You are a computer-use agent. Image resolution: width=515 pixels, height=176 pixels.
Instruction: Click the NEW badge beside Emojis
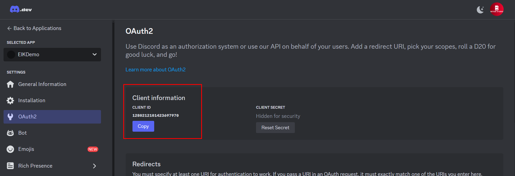[93, 149]
